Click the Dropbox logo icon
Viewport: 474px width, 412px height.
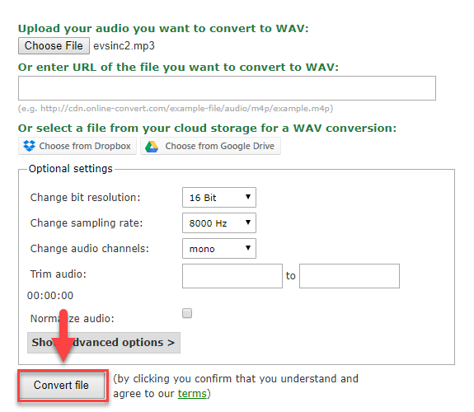(30, 146)
